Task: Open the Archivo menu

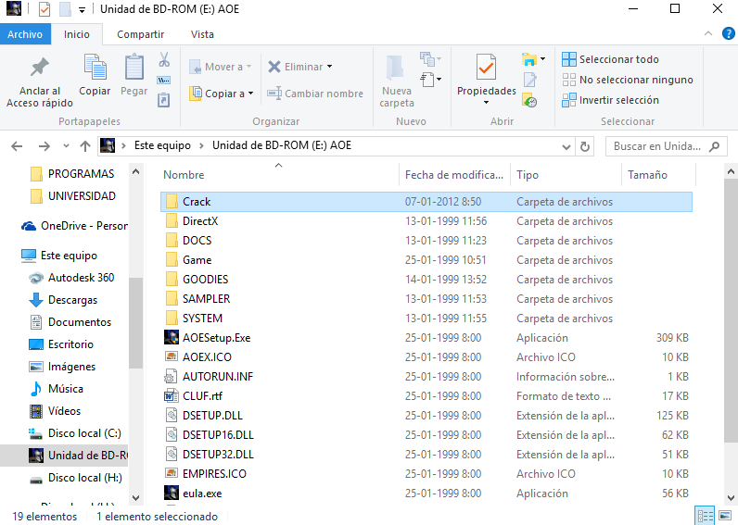Action: click(x=25, y=34)
